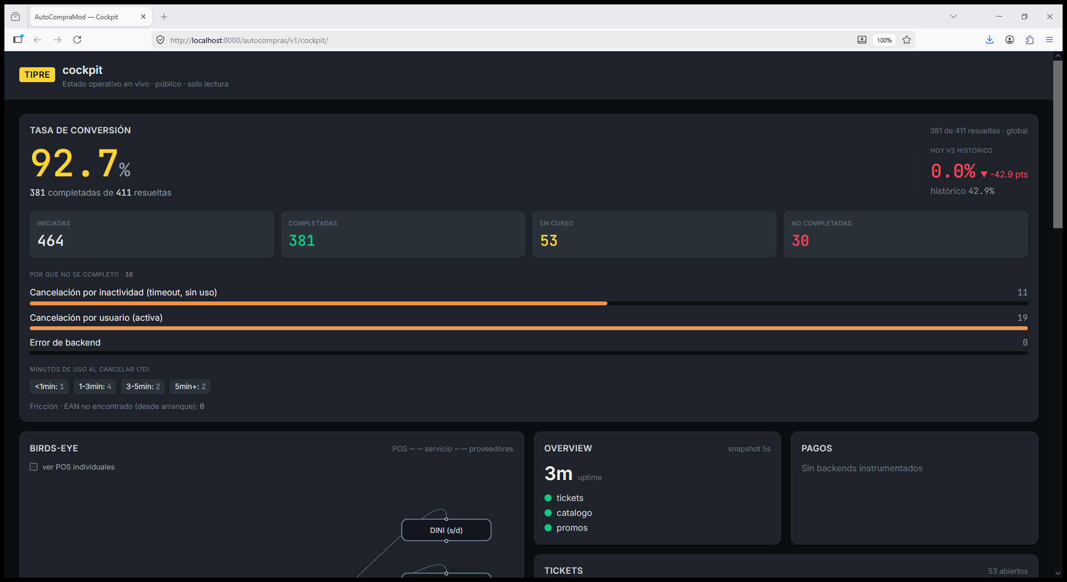Click the '5min+: 2' chip
This screenshot has height=582, width=1067.
click(190, 386)
